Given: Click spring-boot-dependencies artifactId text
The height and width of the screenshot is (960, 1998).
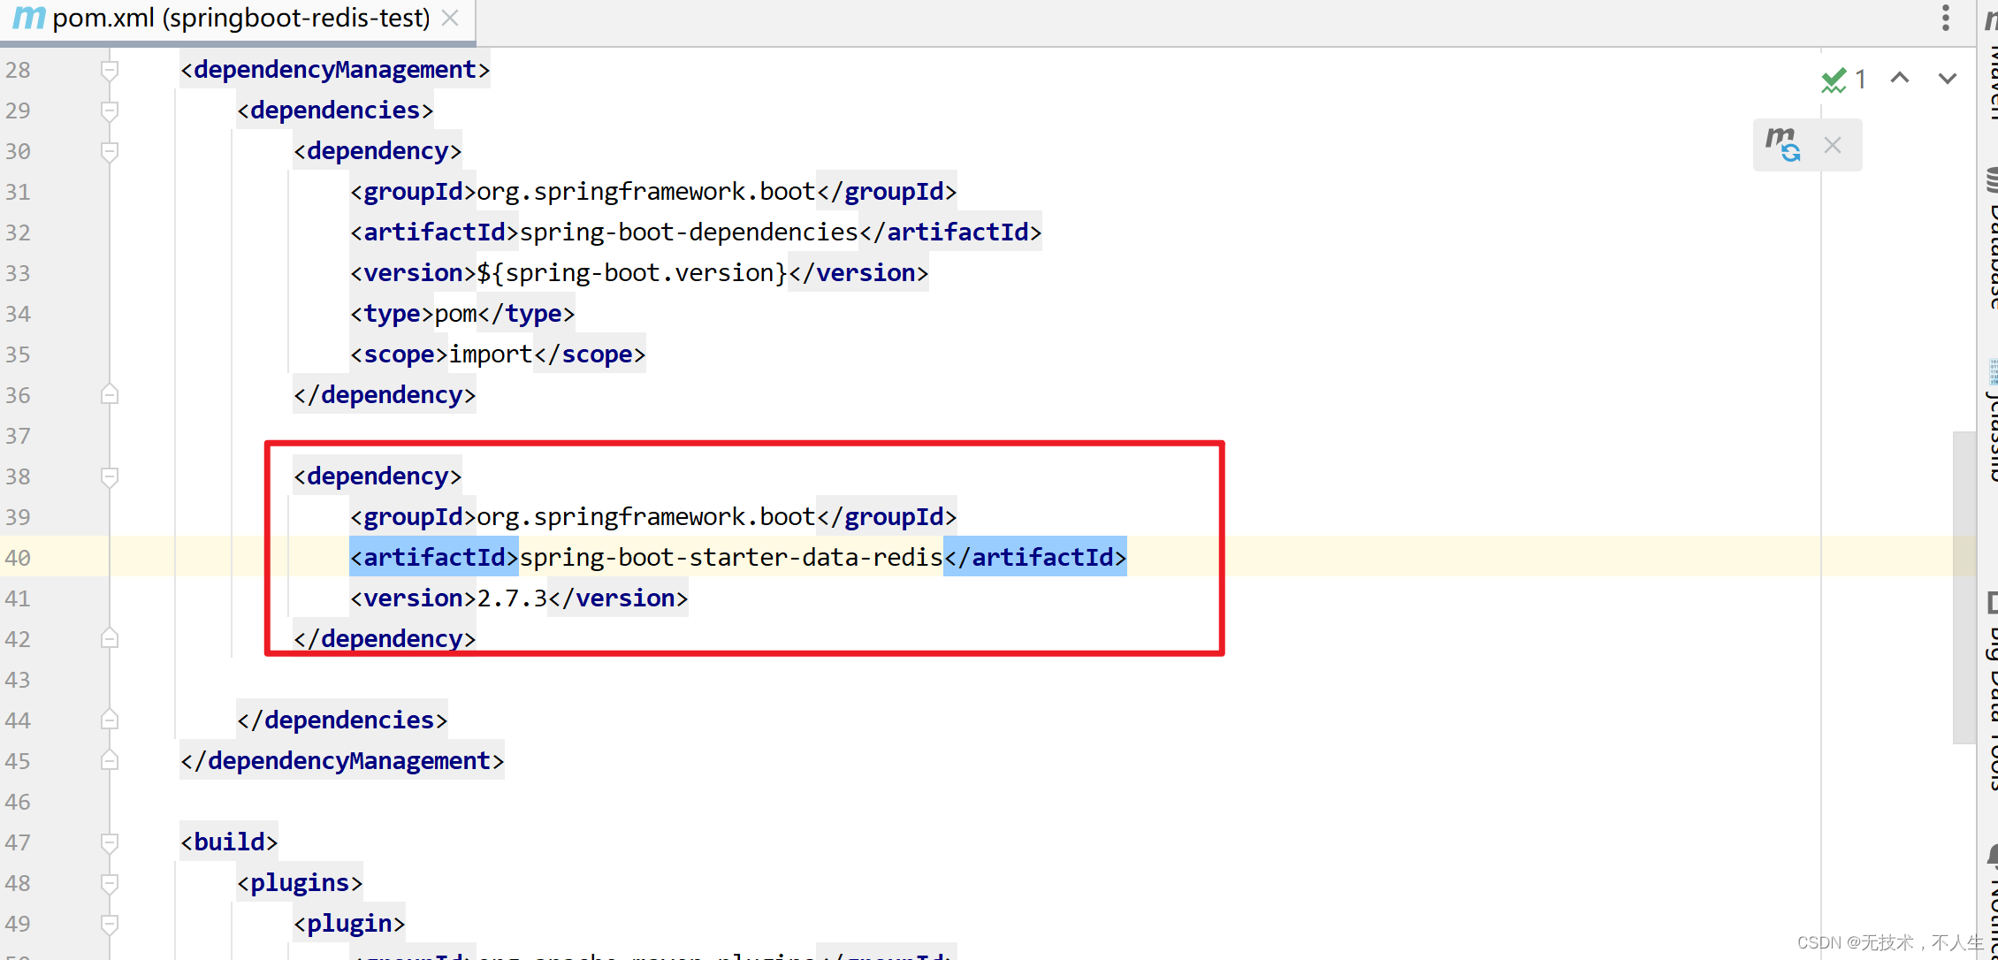Looking at the screenshot, I should 690,232.
